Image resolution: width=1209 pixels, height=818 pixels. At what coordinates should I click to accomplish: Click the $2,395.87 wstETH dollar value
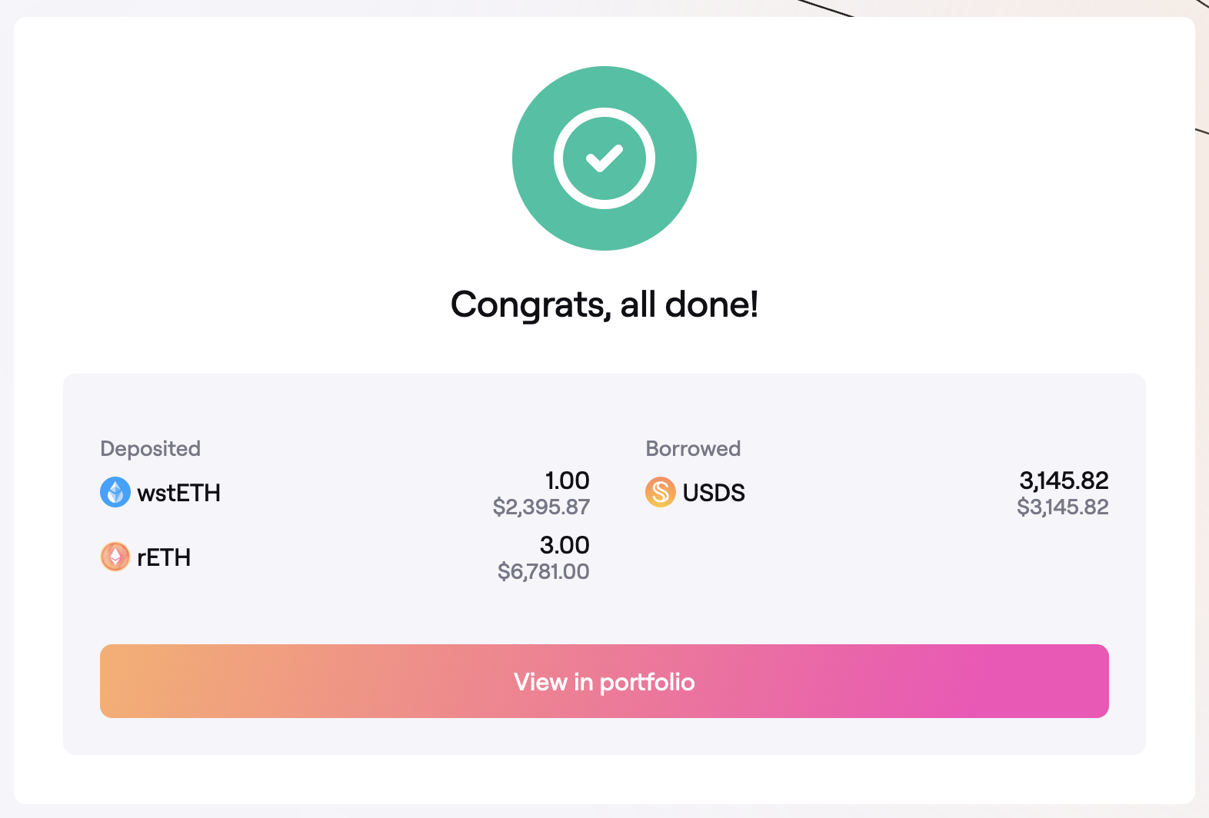[x=541, y=507]
